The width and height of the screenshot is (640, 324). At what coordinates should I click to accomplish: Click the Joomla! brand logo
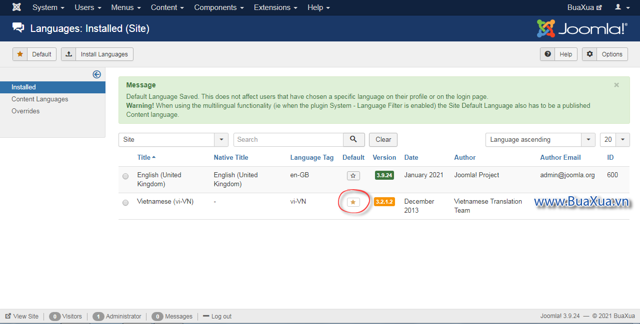[582, 28]
